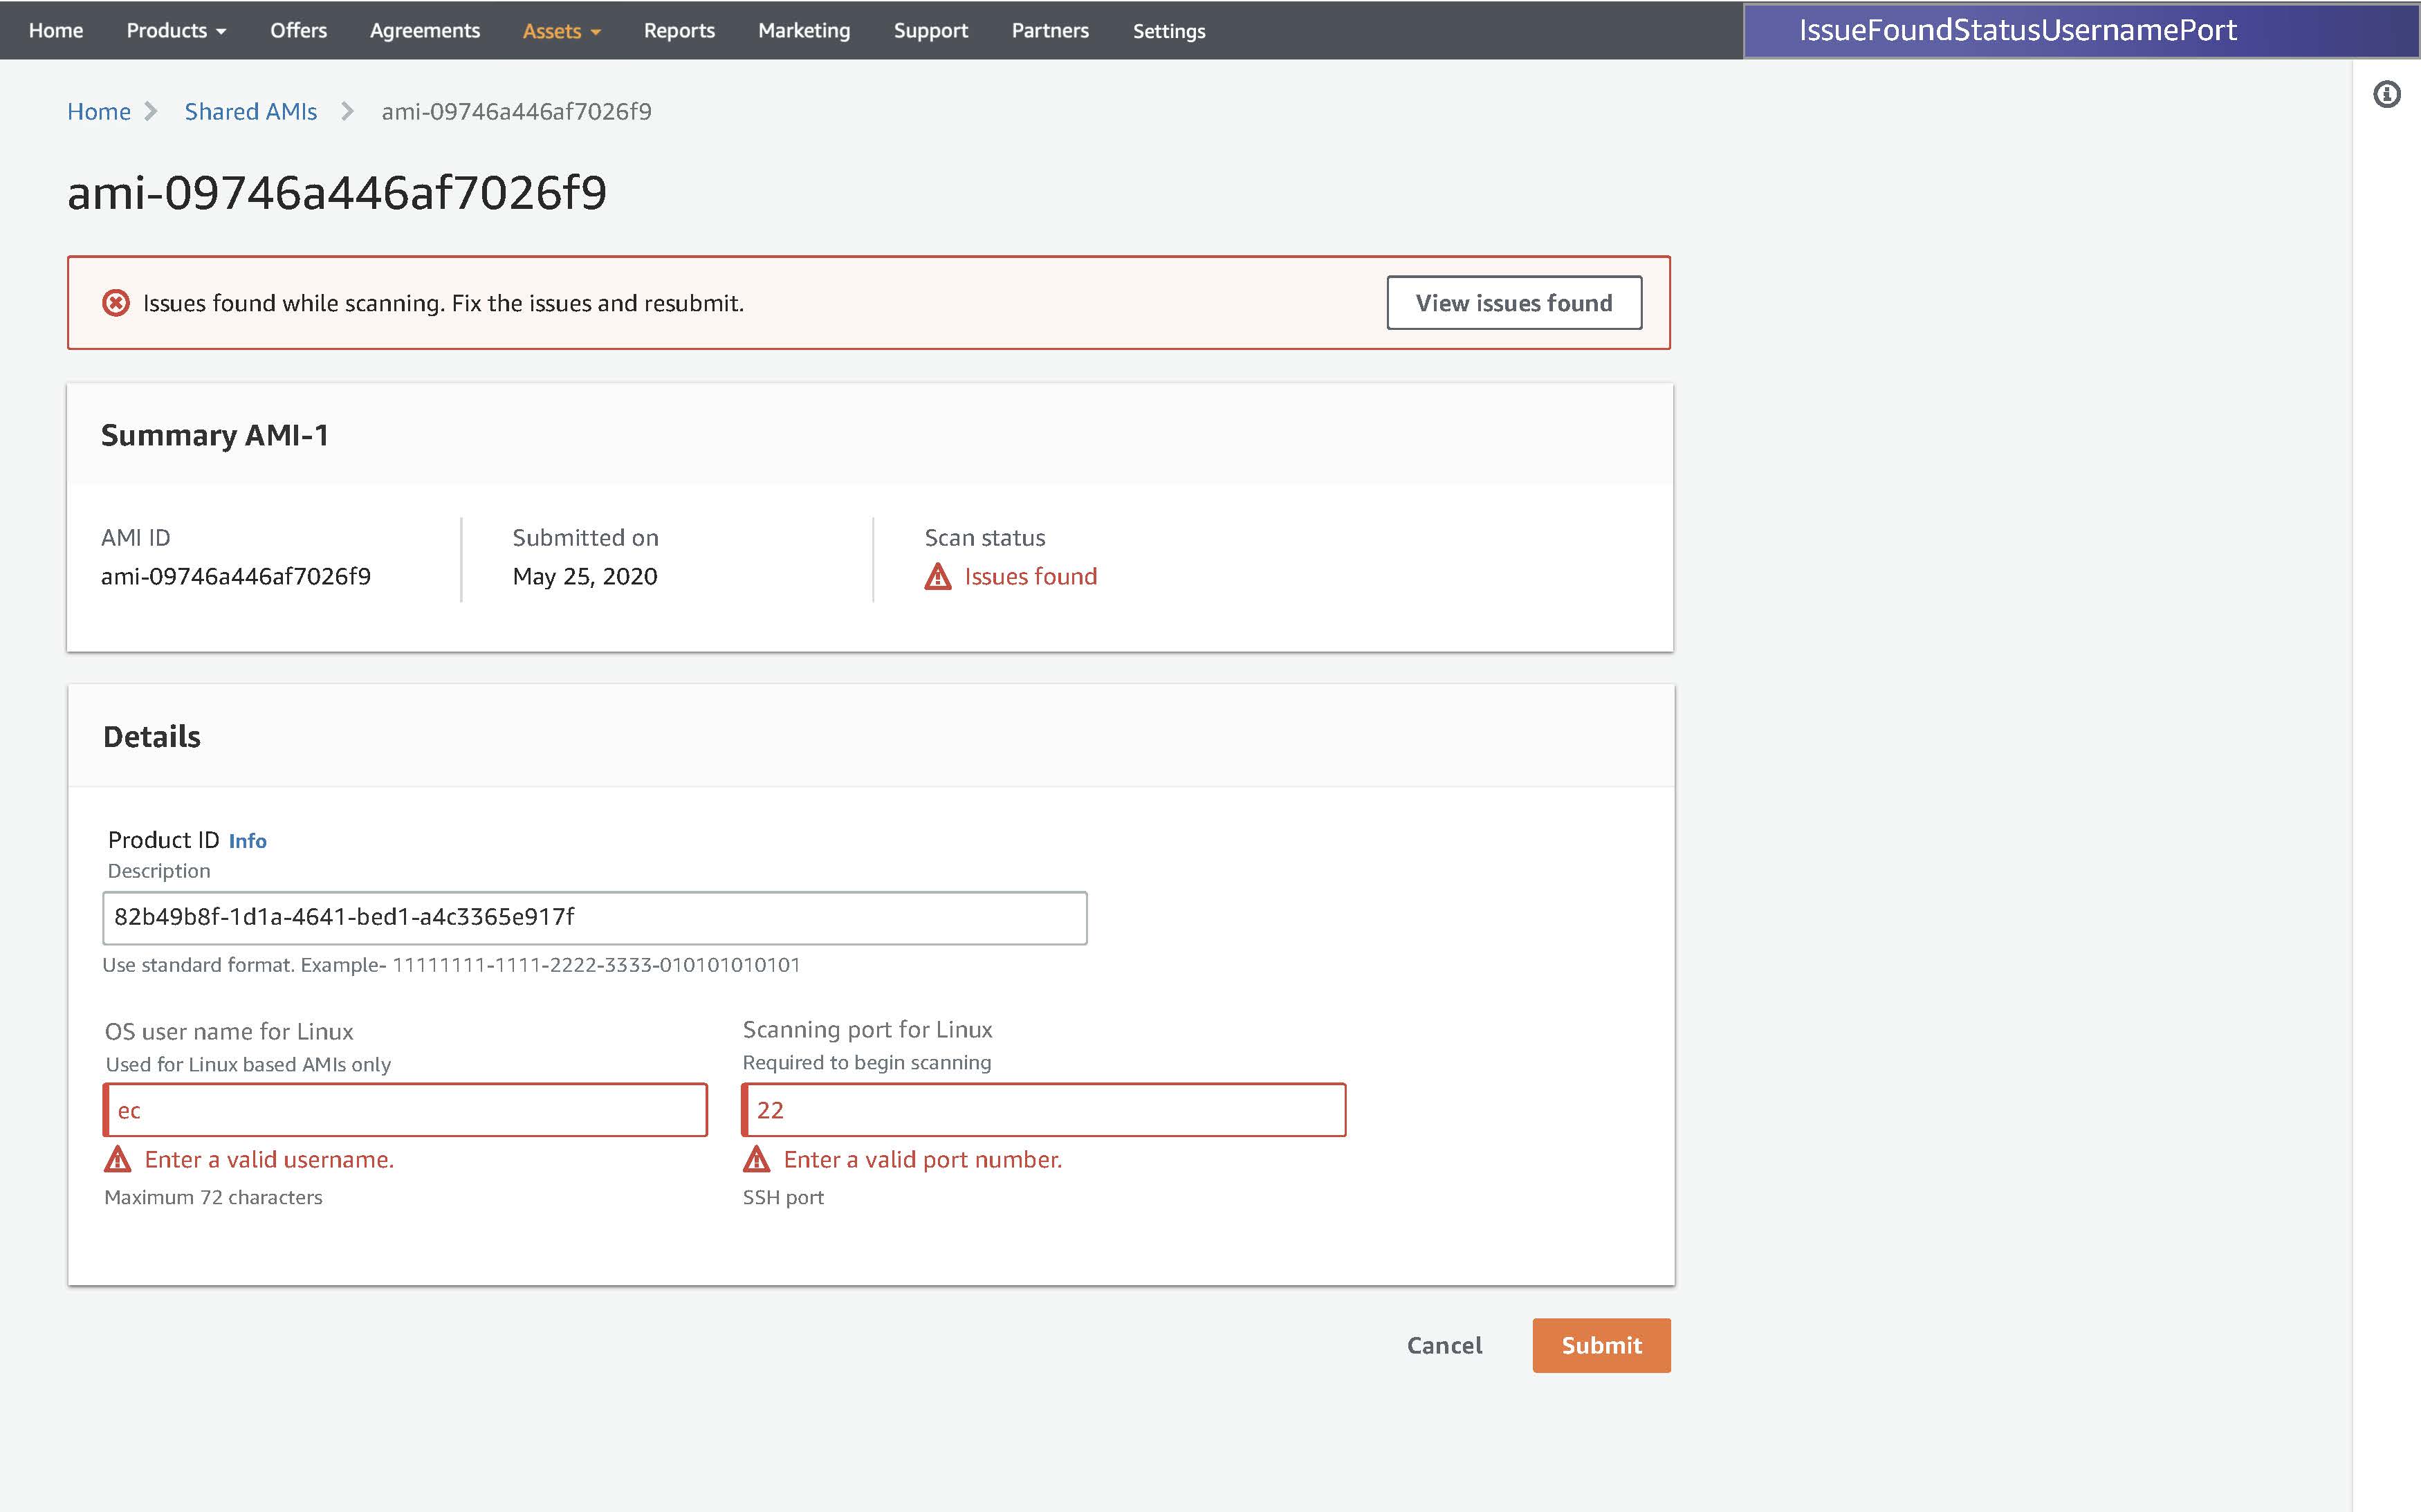Click warning icon next to port number error

coord(757,1159)
